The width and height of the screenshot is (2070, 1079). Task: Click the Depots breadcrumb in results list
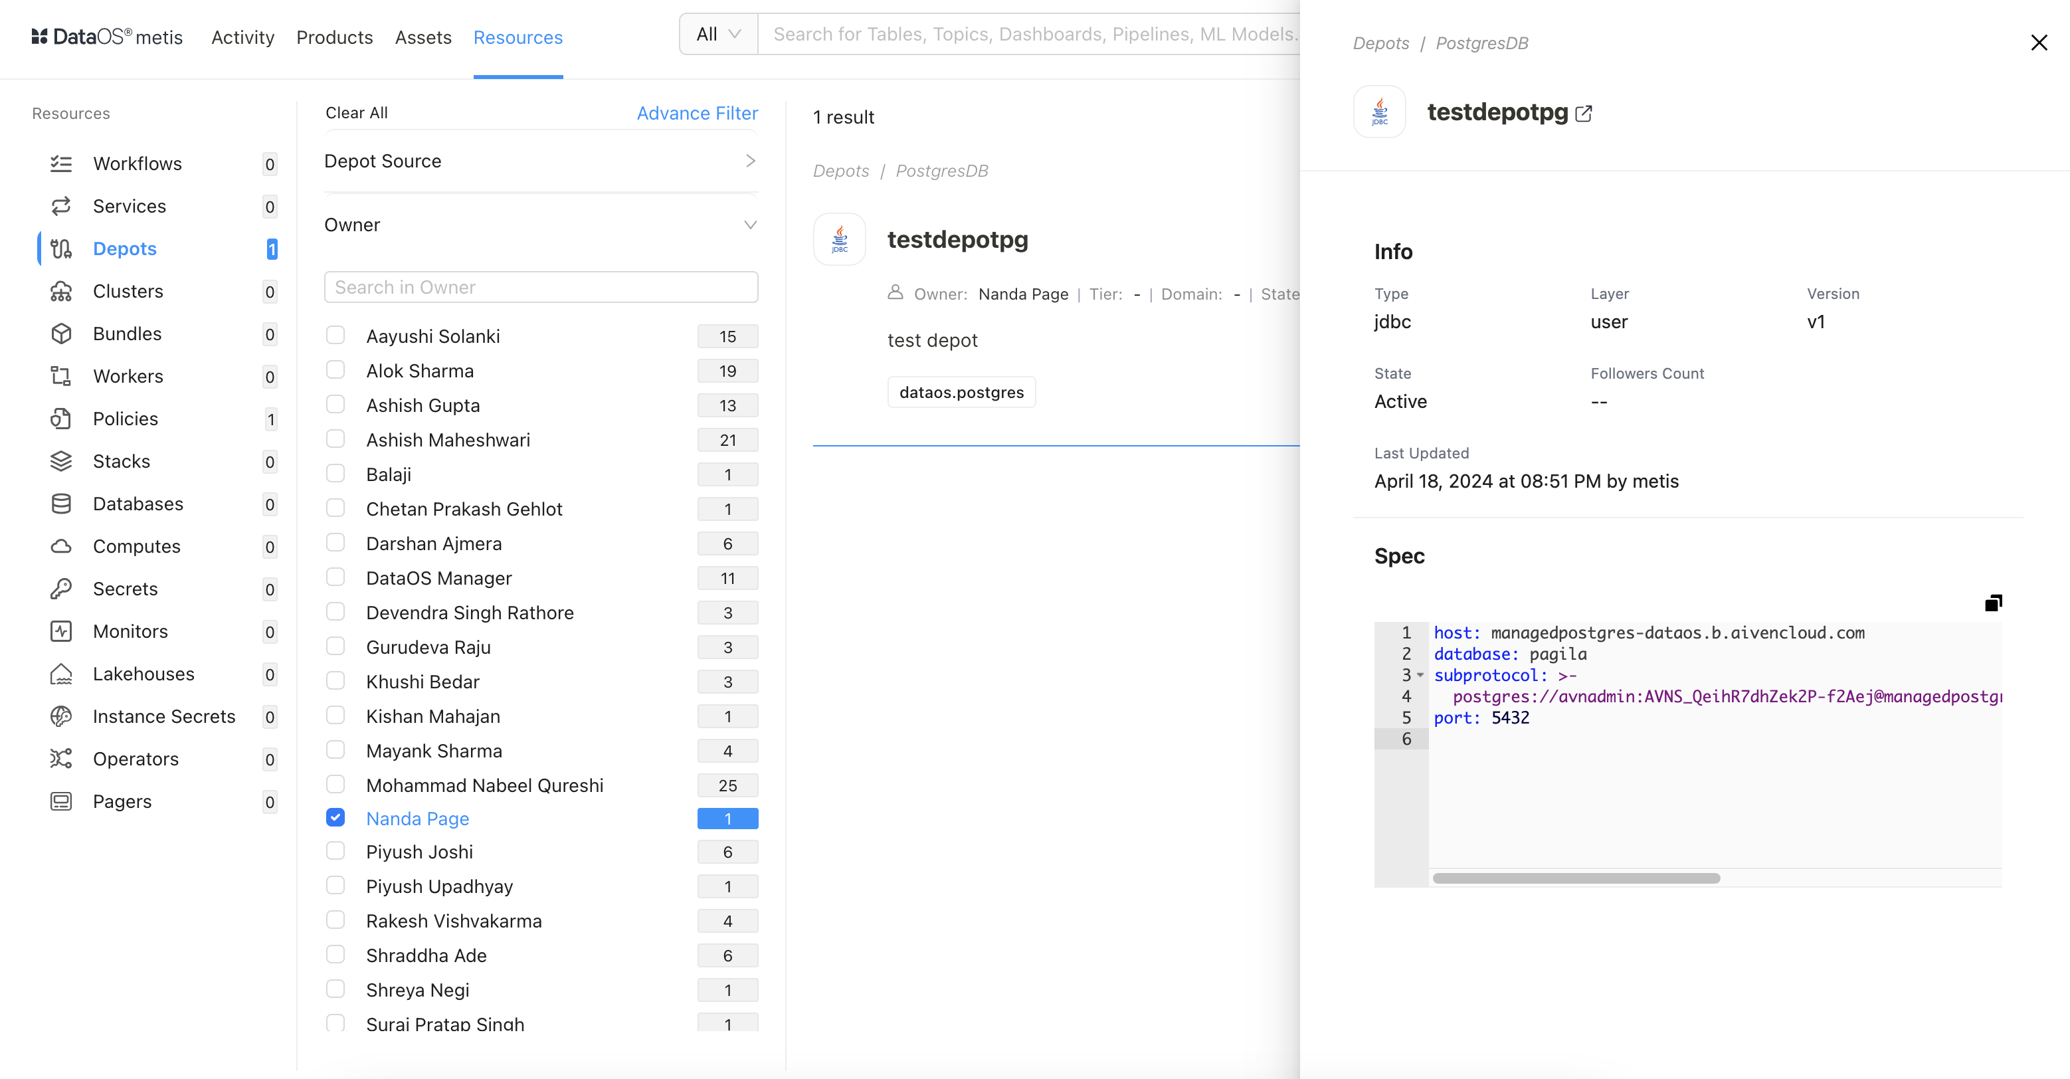tap(840, 171)
